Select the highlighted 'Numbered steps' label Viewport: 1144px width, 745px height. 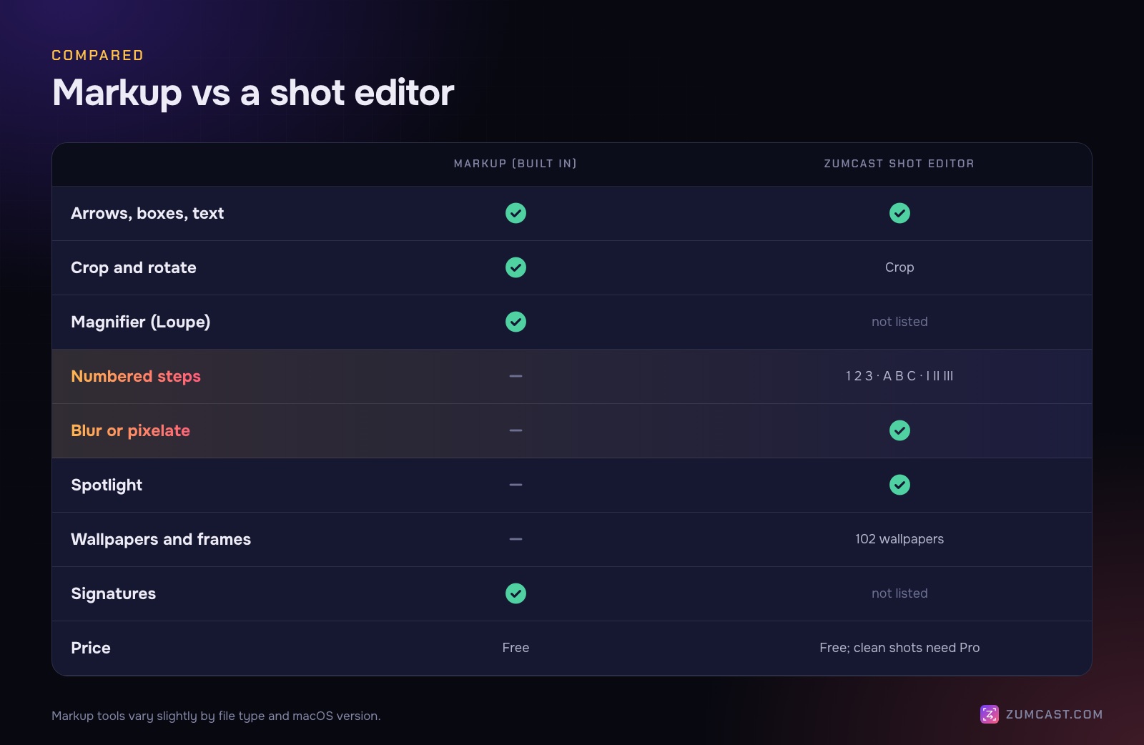136,376
